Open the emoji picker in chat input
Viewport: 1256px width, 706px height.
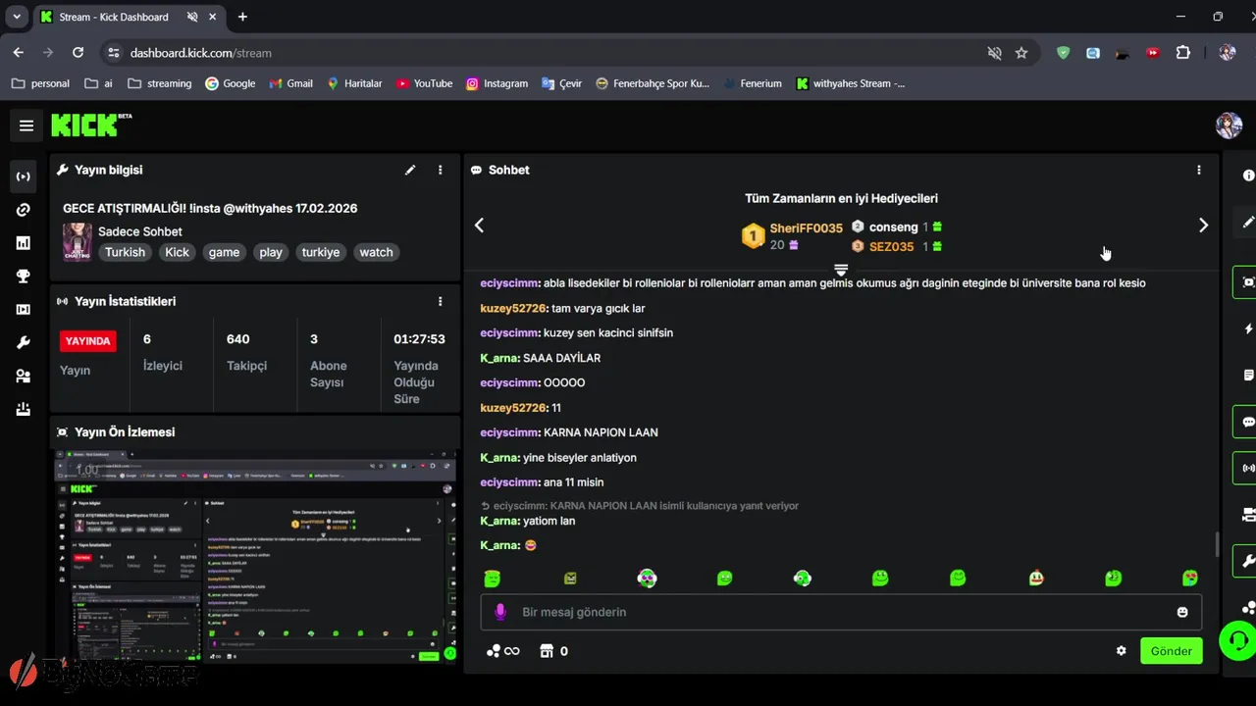[1182, 612]
